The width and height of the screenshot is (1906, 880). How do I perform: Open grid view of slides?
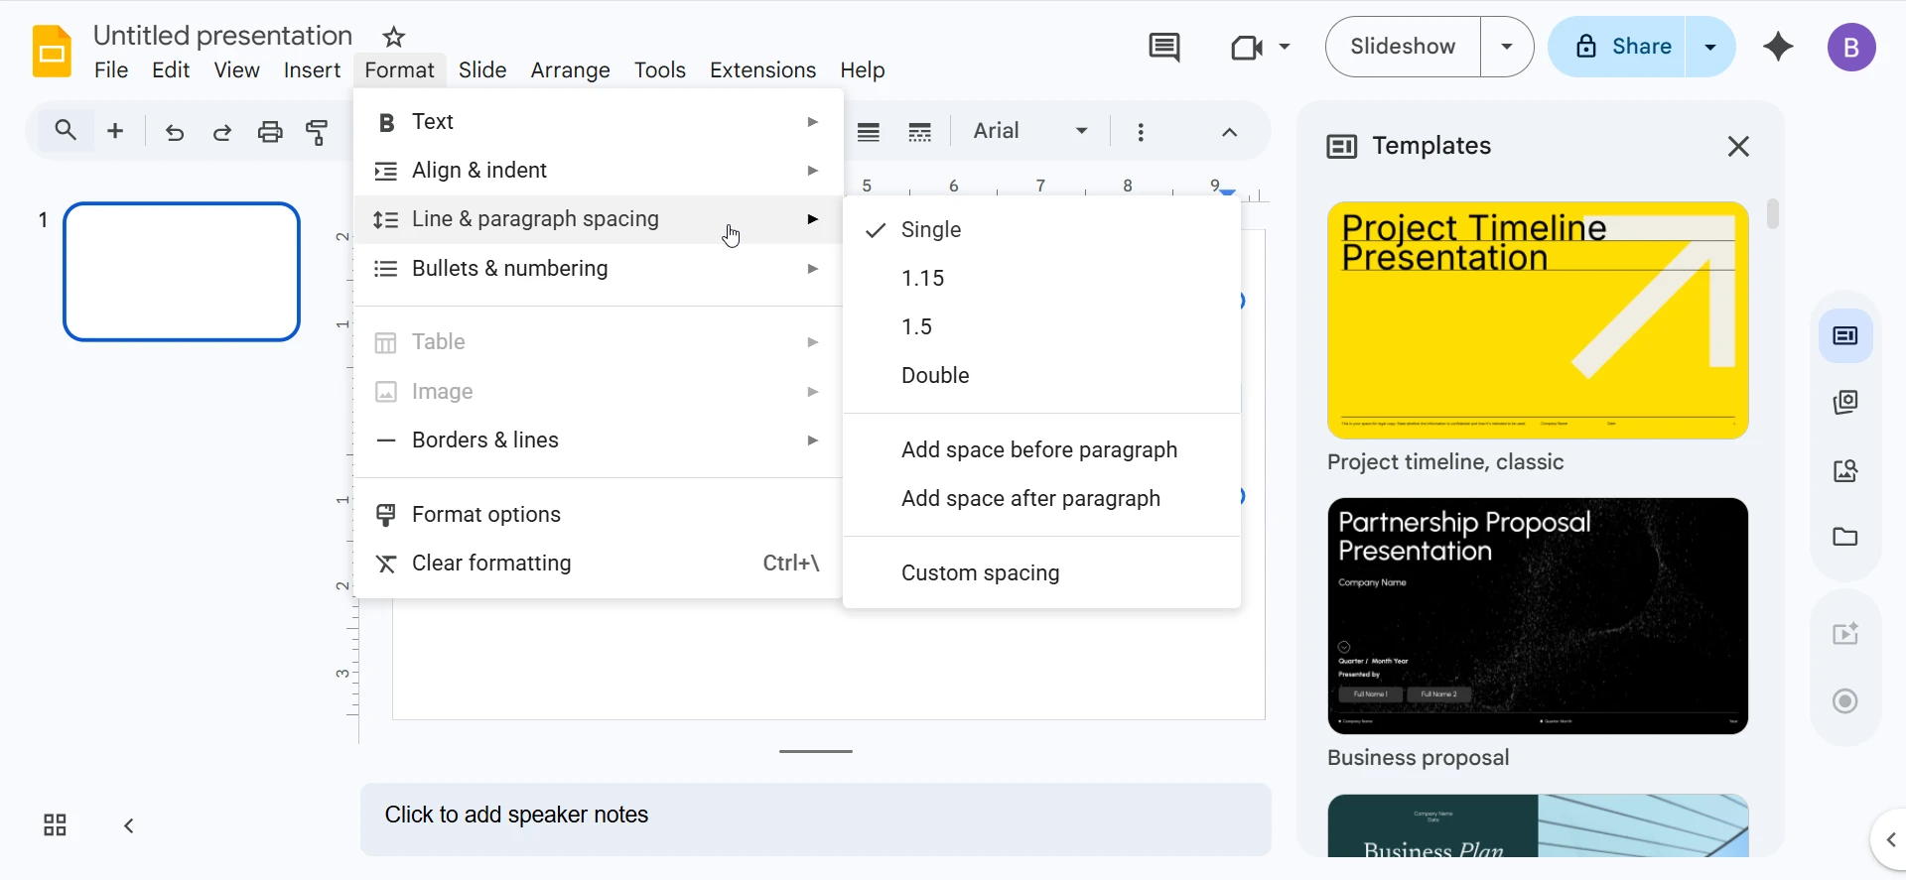(55, 825)
